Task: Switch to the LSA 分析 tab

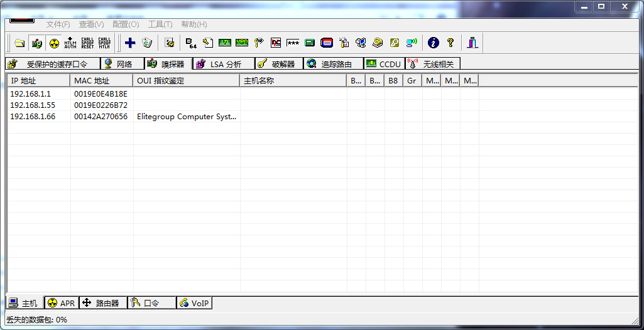Action: [224, 64]
